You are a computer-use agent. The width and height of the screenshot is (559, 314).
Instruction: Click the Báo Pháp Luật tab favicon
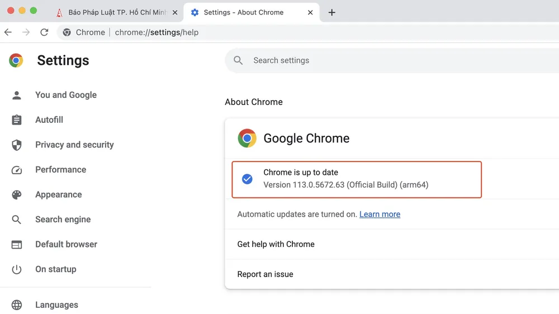tap(59, 13)
